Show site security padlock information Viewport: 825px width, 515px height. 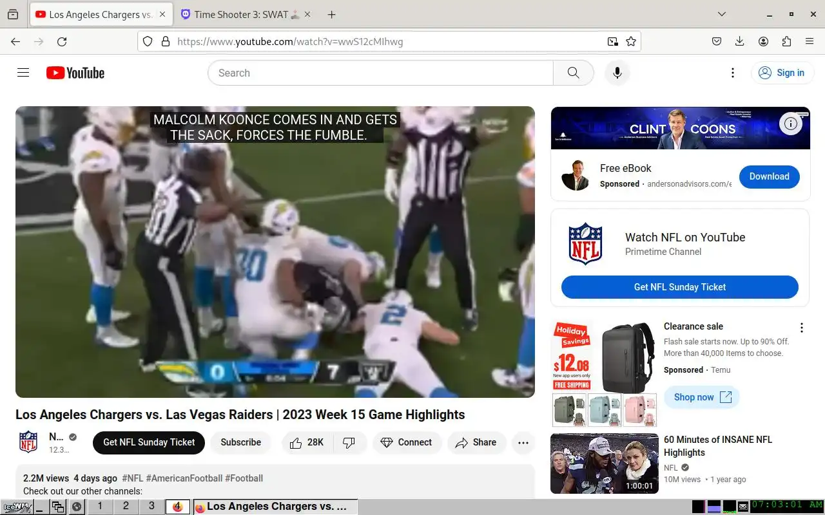point(165,41)
